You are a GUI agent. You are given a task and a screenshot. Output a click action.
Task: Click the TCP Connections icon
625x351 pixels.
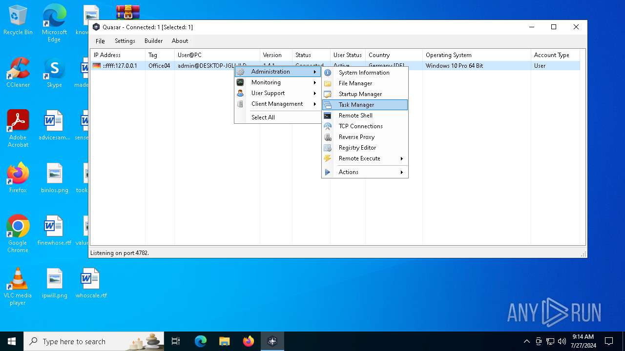[x=328, y=126]
